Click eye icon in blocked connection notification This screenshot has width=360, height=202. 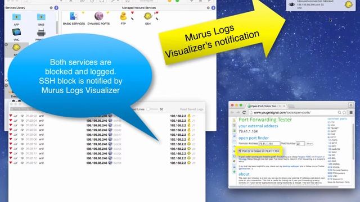[x=292, y=4]
